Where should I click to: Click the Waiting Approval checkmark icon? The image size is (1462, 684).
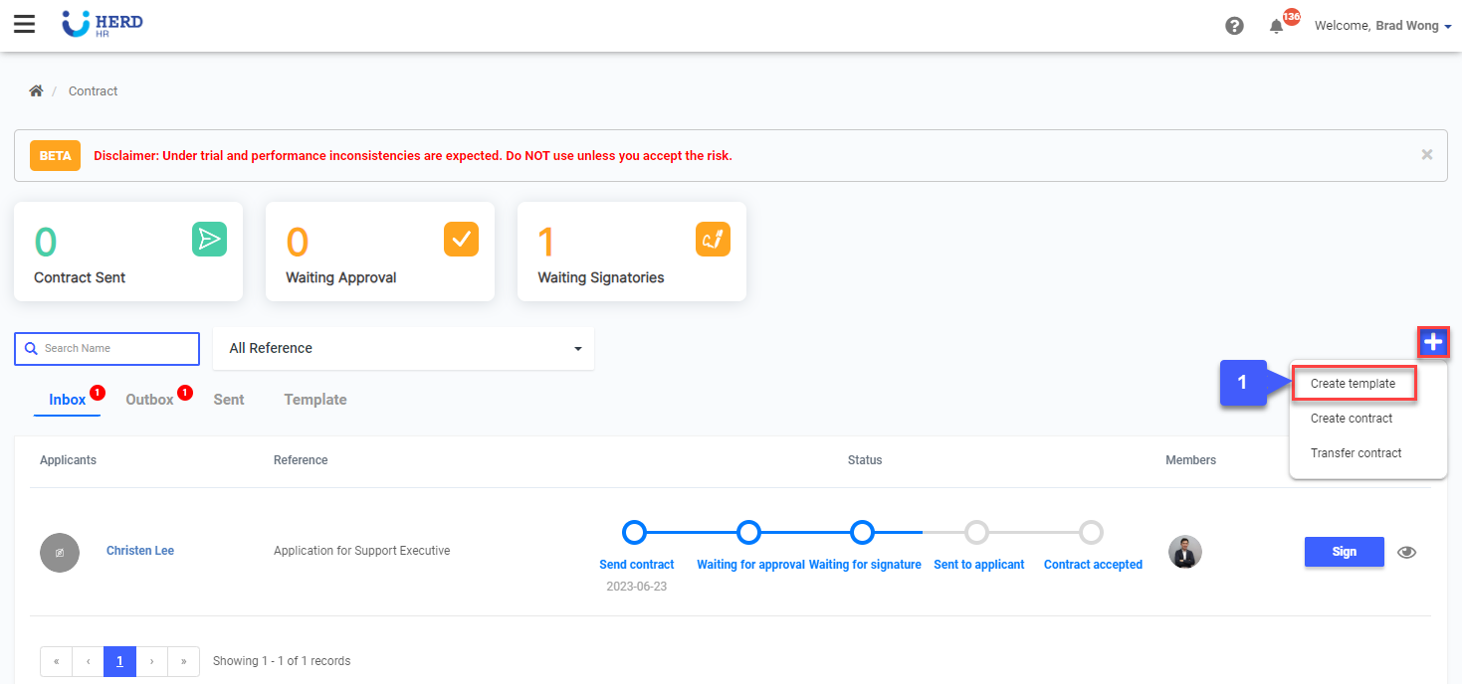tap(461, 239)
